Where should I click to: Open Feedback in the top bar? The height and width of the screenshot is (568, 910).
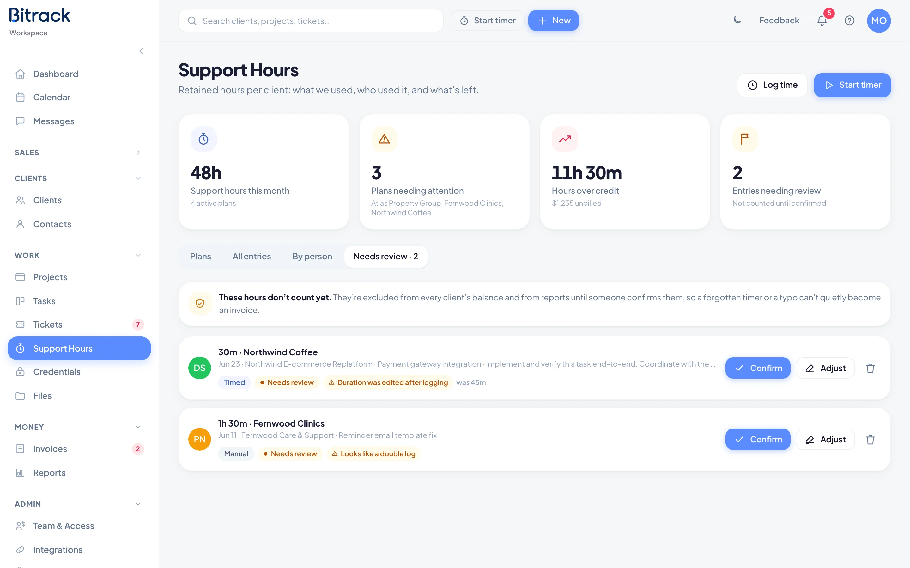click(x=779, y=20)
